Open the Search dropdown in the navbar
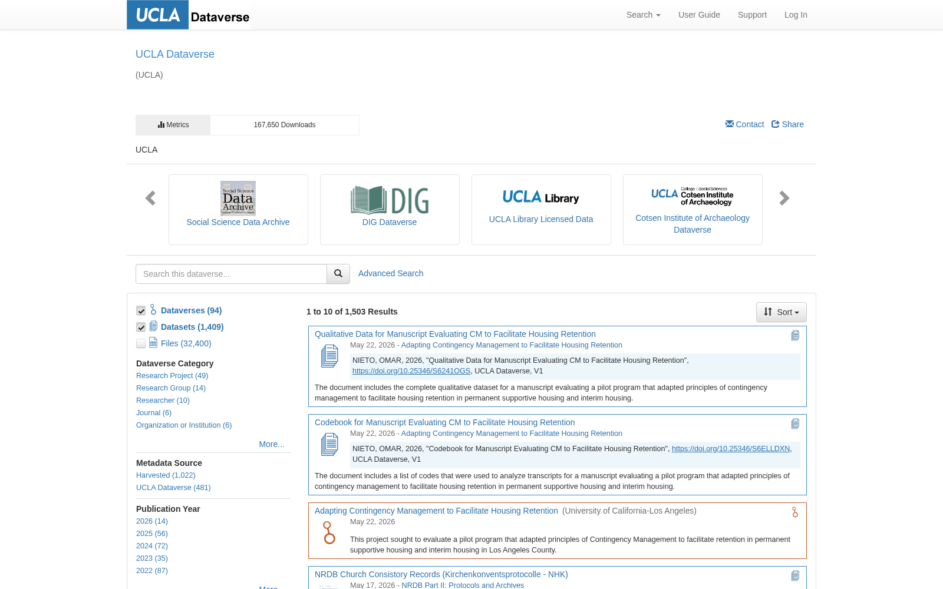Viewport: 943px width, 589px height. 643,15
